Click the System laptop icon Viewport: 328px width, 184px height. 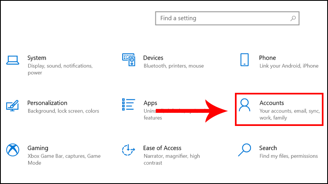[13, 60]
